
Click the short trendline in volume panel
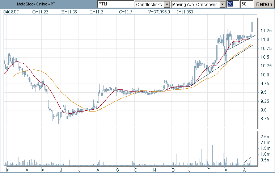pyautogui.click(x=248, y=160)
